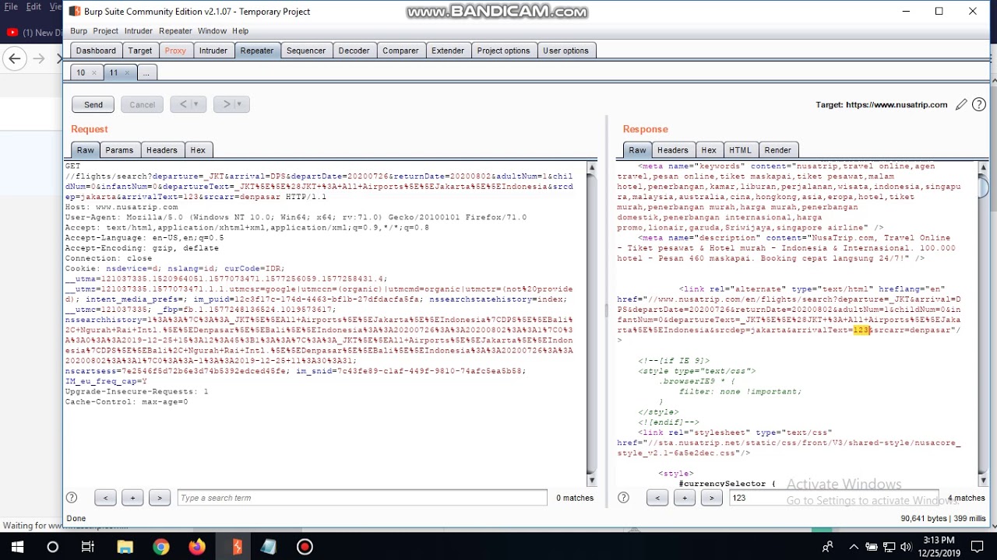The height and width of the screenshot is (560, 997).
Task: Open the User options tab
Action: pos(565,51)
